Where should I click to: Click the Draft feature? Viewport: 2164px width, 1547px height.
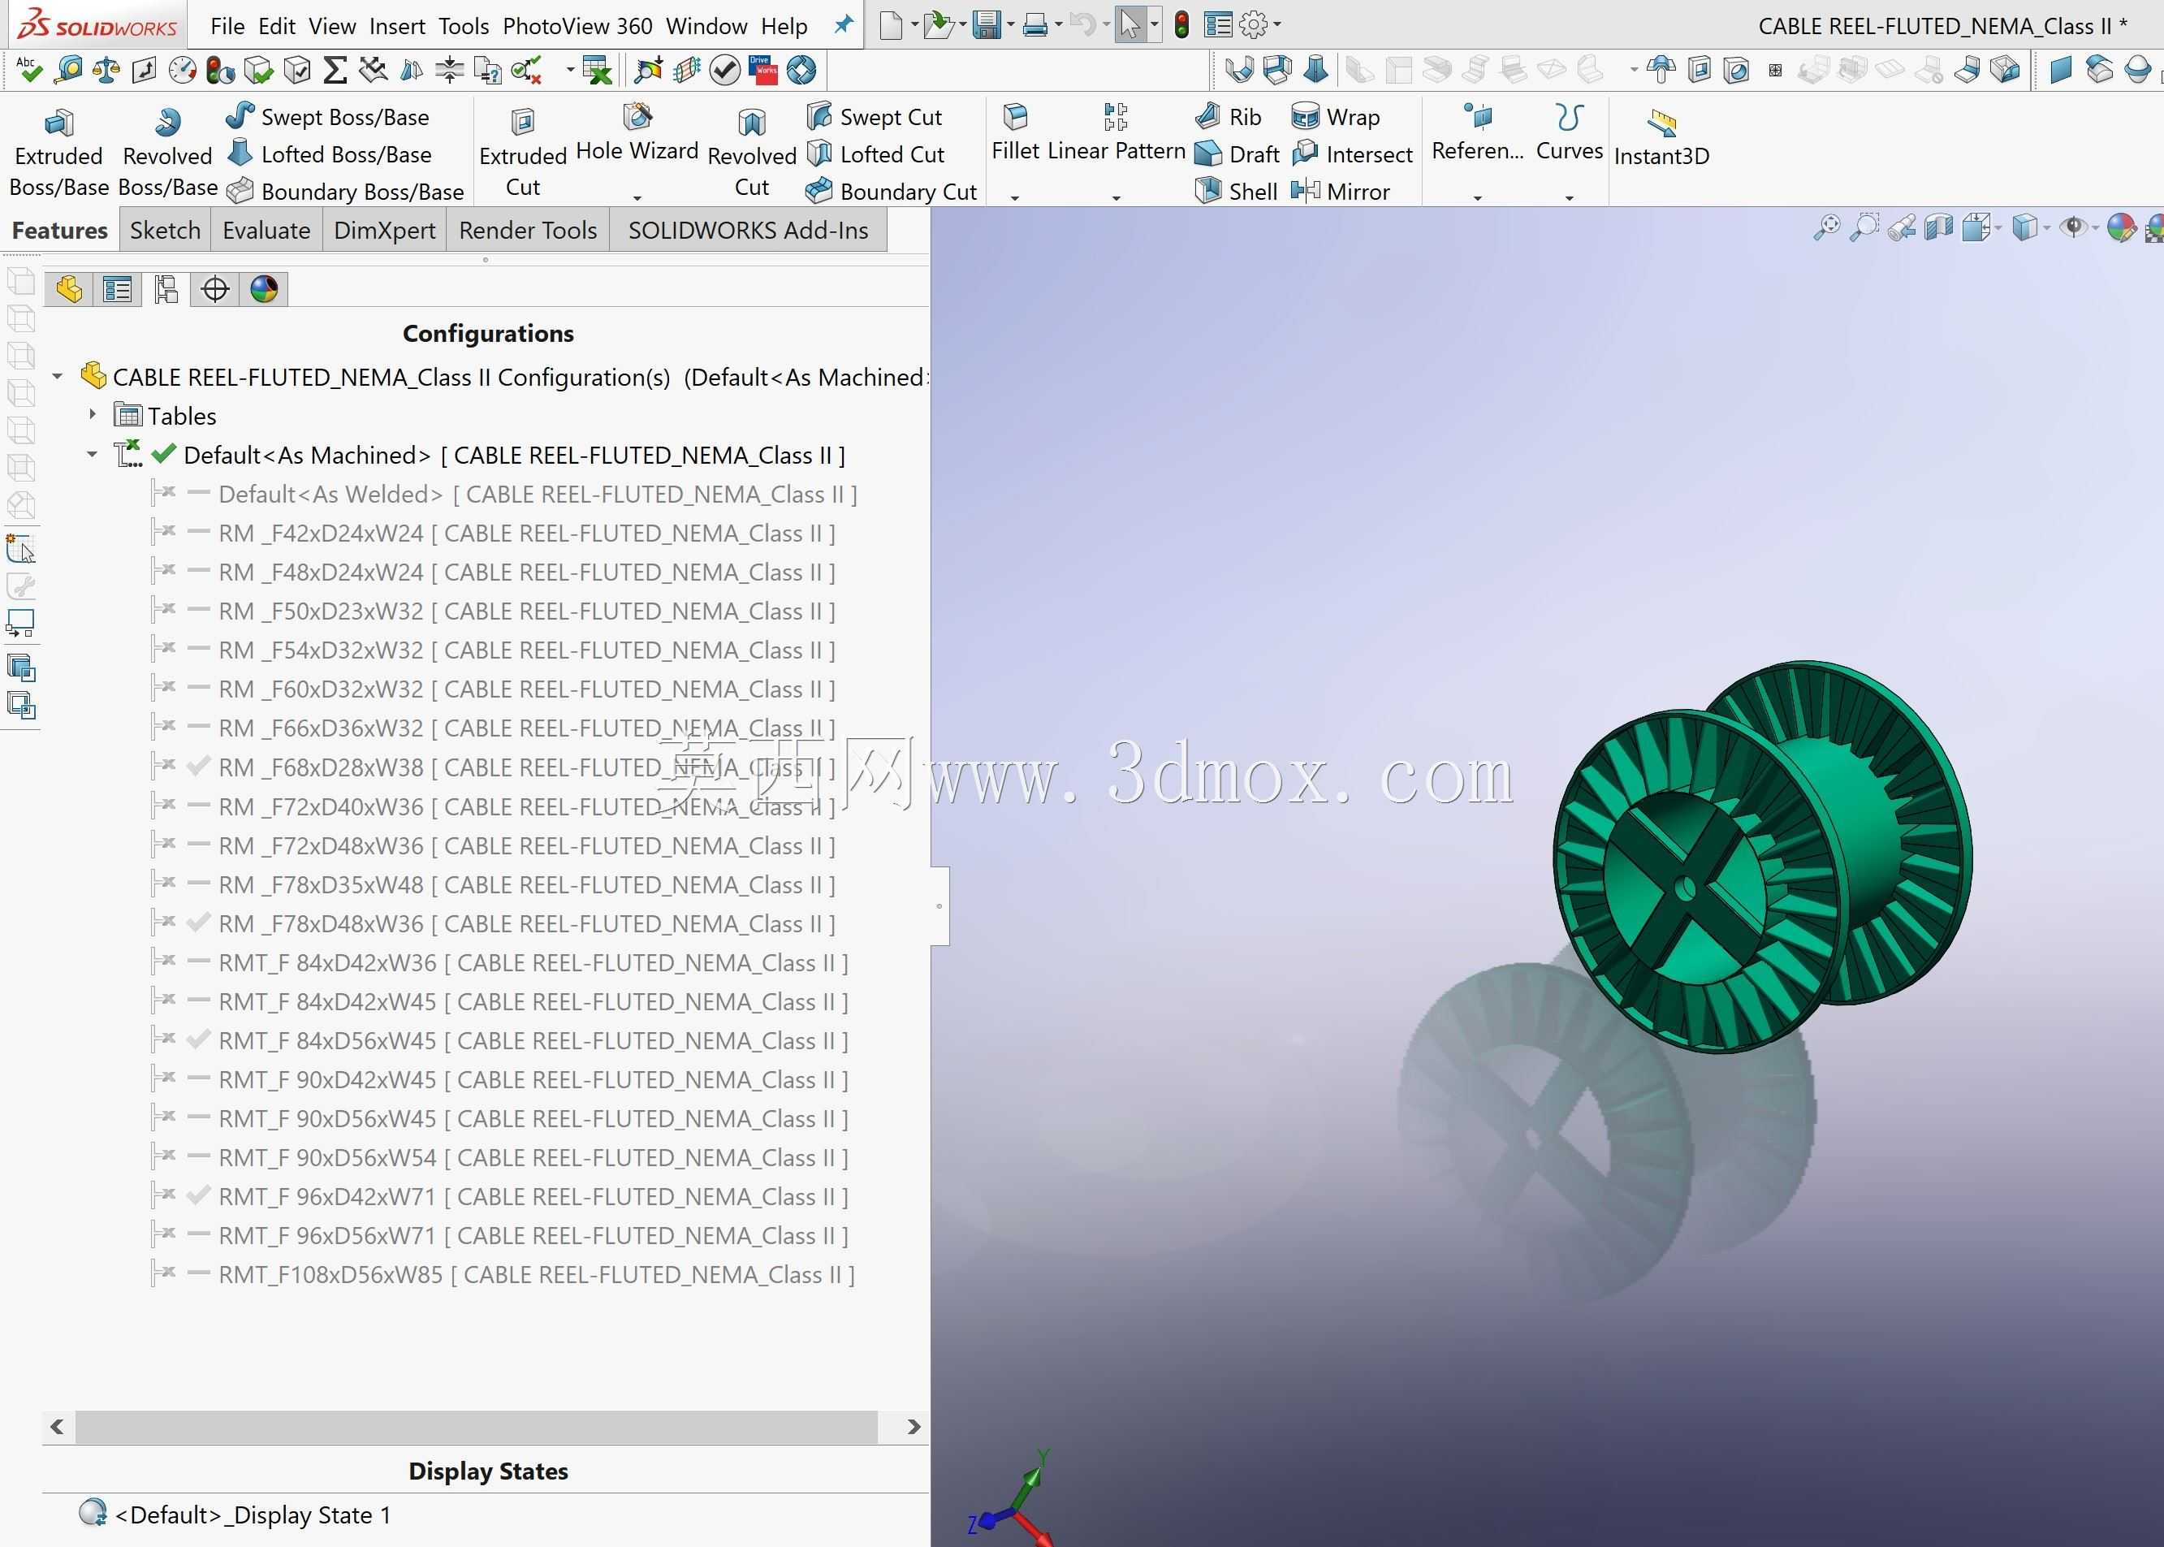click(x=1237, y=154)
